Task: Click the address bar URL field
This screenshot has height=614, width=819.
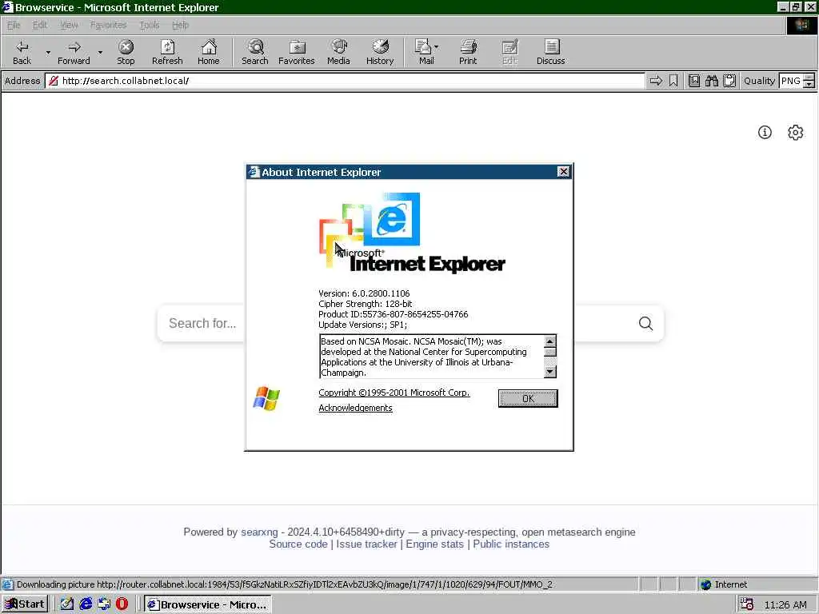Action: [345, 81]
